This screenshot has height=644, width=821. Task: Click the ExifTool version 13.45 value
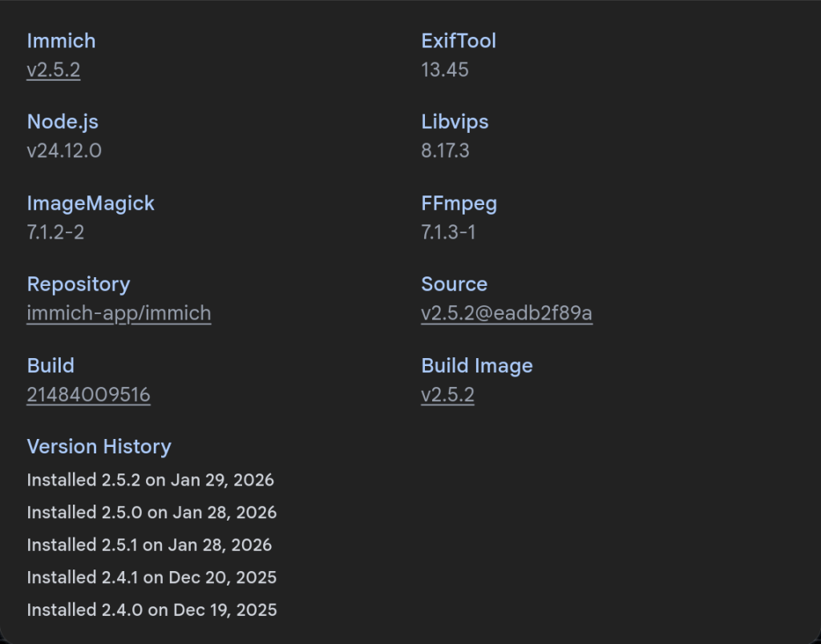click(445, 70)
